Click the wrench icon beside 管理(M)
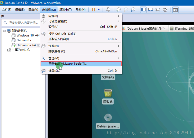The height and width of the screenshot is (138, 194). tap(43, 58)
